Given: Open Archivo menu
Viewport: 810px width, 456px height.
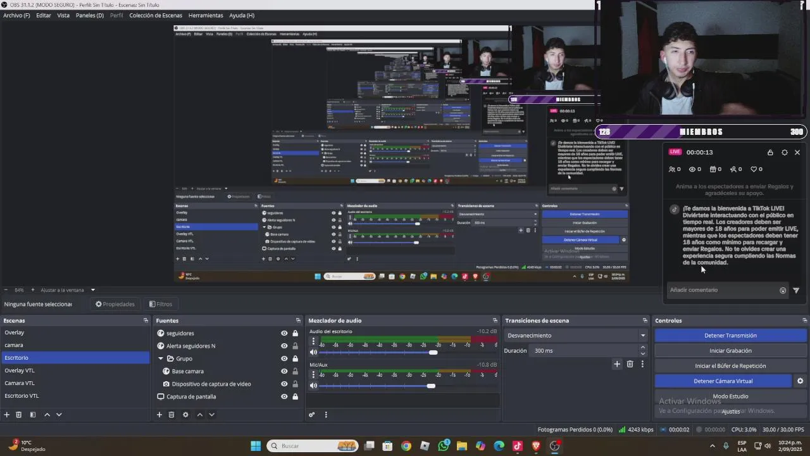Looking at the screenshot, I should pos(16,15).
